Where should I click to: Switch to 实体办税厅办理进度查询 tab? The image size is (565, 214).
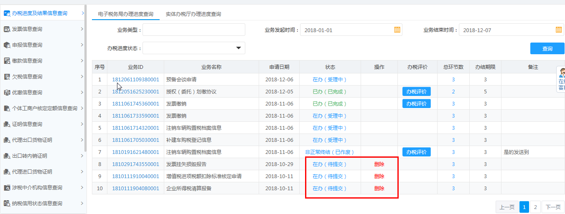coord(193,14)
